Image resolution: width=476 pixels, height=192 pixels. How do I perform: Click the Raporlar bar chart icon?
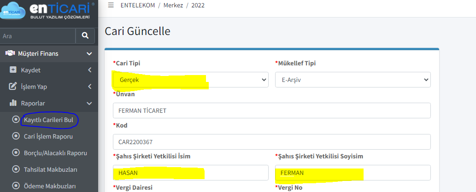click(13, 103)
